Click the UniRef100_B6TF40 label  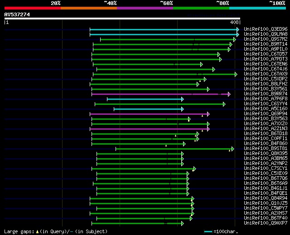266,218
